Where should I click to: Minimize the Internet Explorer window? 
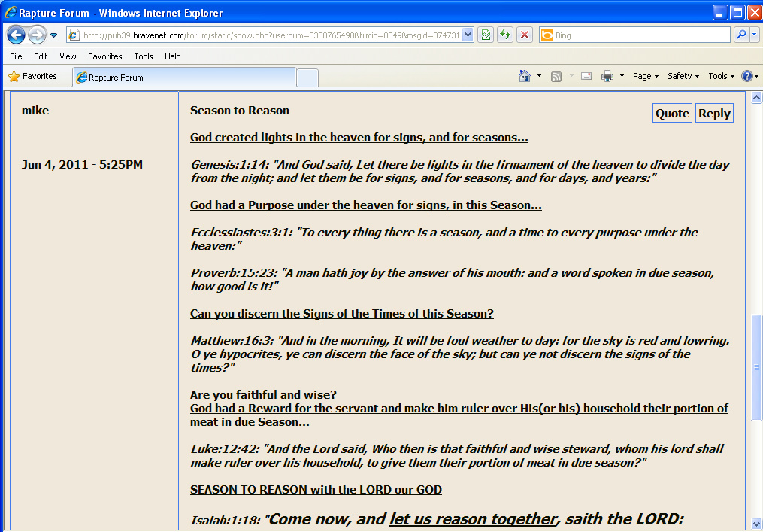(x=720, y=12)
